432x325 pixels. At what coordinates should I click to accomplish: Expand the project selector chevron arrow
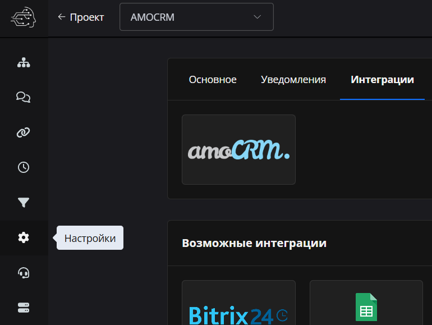point(258,17)
